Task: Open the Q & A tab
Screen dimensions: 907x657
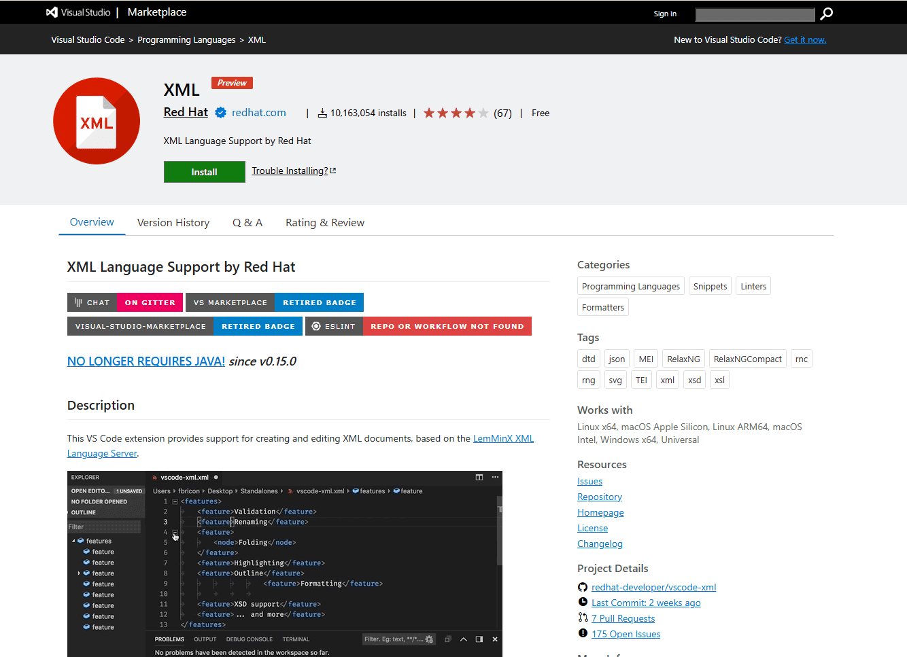Action: (x=247, y=223)
